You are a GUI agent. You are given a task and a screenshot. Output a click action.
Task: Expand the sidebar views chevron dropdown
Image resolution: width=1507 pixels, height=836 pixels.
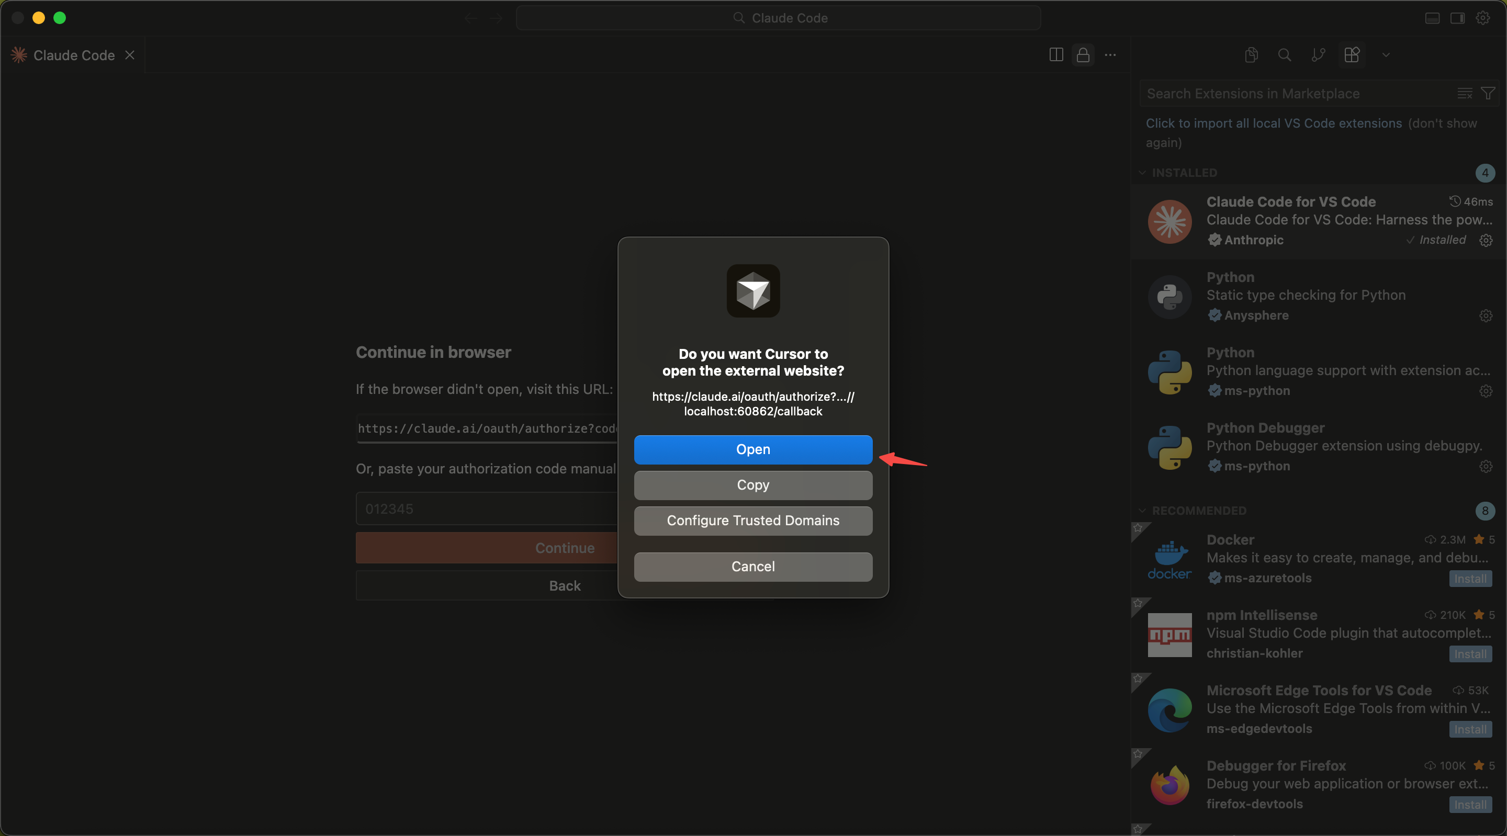tap(1386, 55)
